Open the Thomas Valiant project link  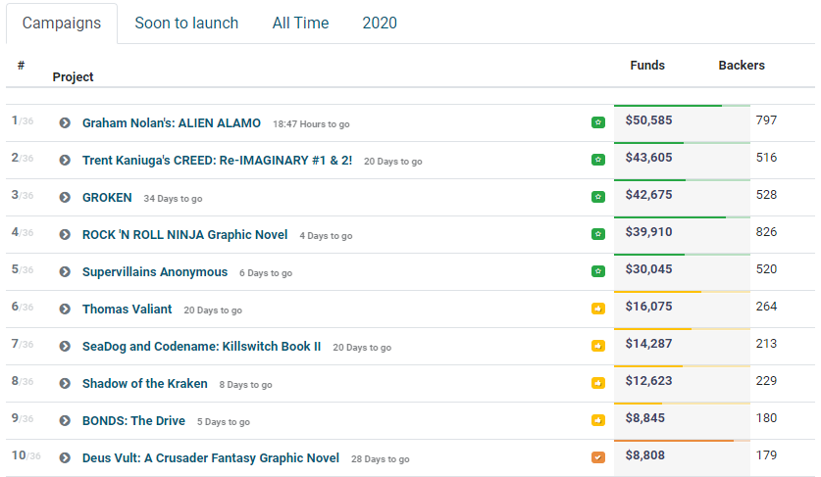tap(127, 310)
